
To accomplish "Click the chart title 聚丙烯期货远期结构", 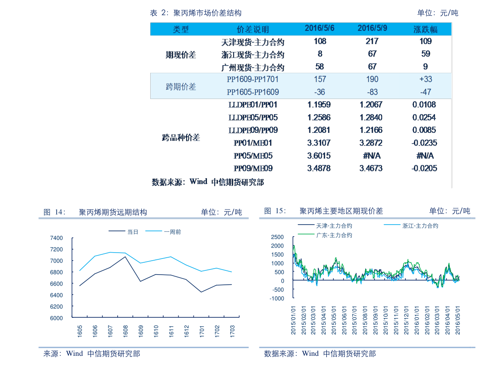I will (113, 212).
